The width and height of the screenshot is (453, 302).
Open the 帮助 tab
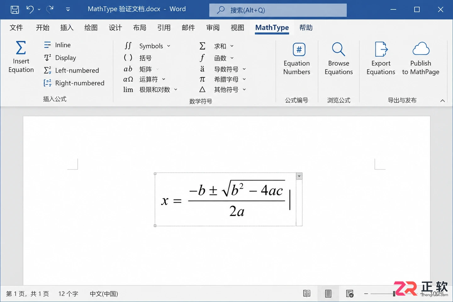[x=306, y=28]
